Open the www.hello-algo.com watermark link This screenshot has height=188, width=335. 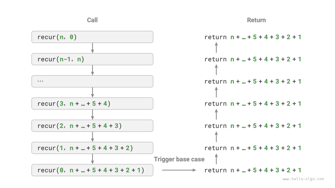tap(303, 179)
